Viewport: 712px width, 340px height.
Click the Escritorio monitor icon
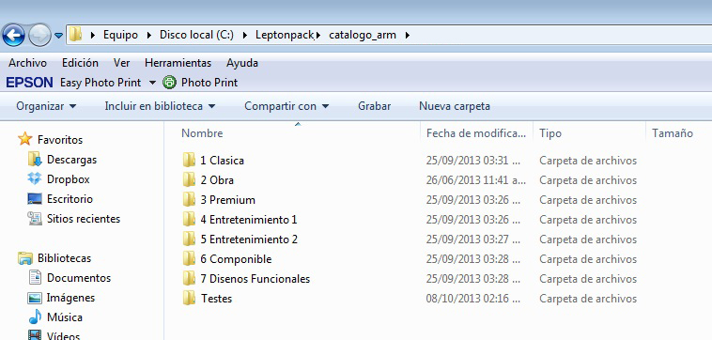pos(35,199)
